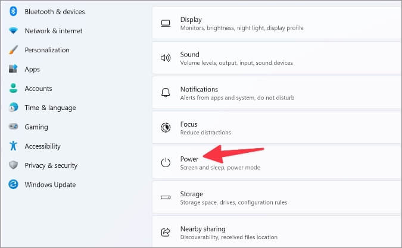Click the Notifications bell icon
This screenshot has width=402, height=248.
[x=166, y=93]
